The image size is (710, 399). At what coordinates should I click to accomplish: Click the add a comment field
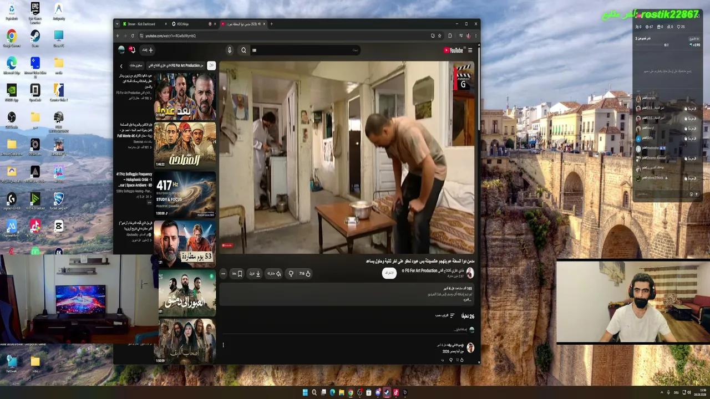coord(344,330)
